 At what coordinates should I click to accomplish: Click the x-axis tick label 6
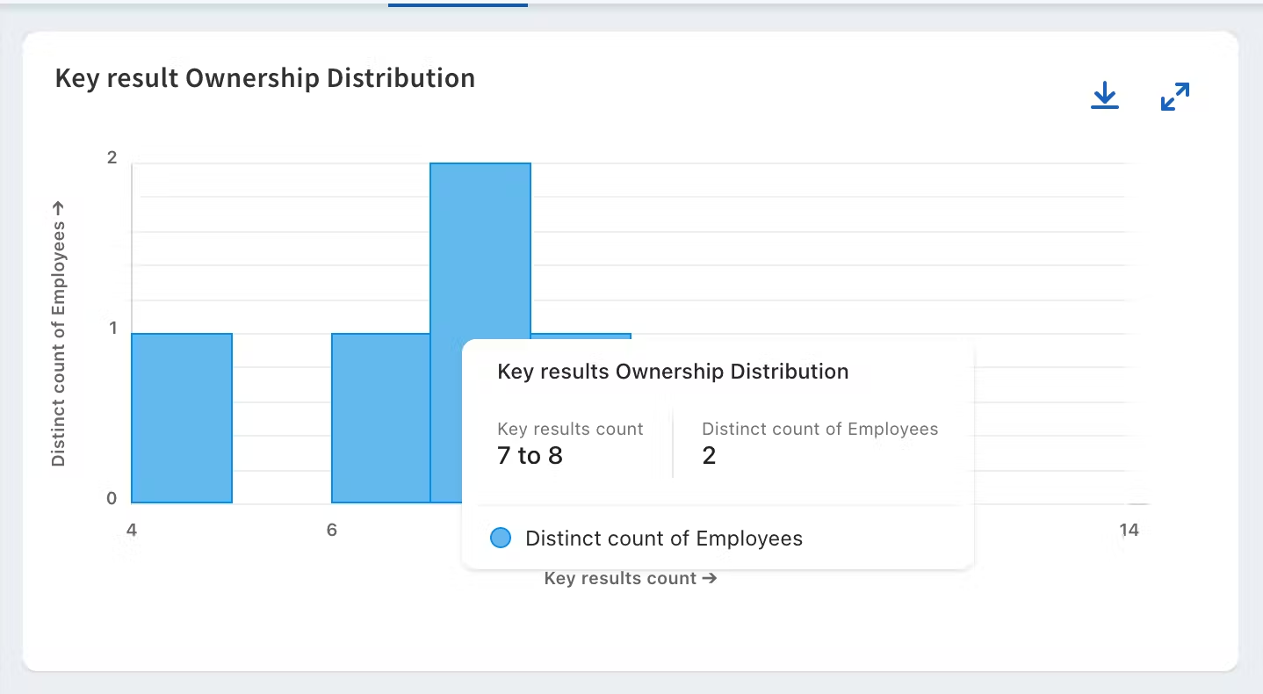click(x=331, y=530)
